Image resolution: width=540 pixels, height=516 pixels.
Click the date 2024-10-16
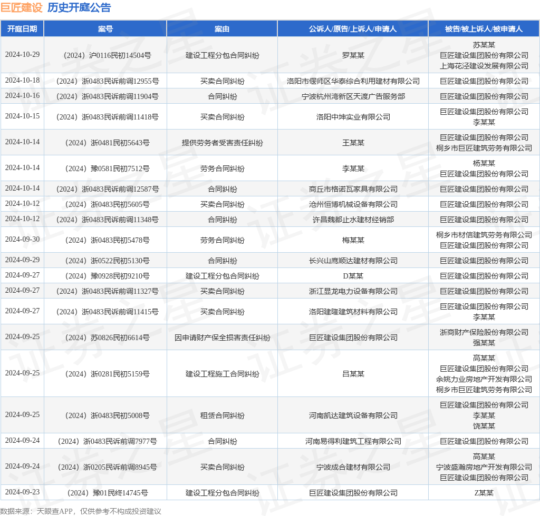point(22,96)
